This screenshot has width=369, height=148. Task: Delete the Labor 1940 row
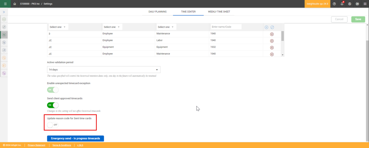pos(272,41)
